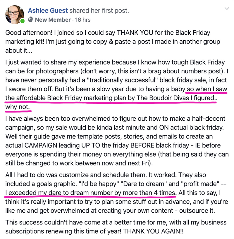Click the waving hand New Member icon
Screen dimensions: 234x239
pos(30,20)
